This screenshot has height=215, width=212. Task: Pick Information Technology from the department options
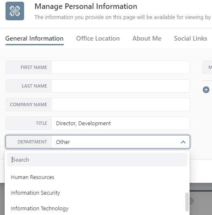(39, 209)
